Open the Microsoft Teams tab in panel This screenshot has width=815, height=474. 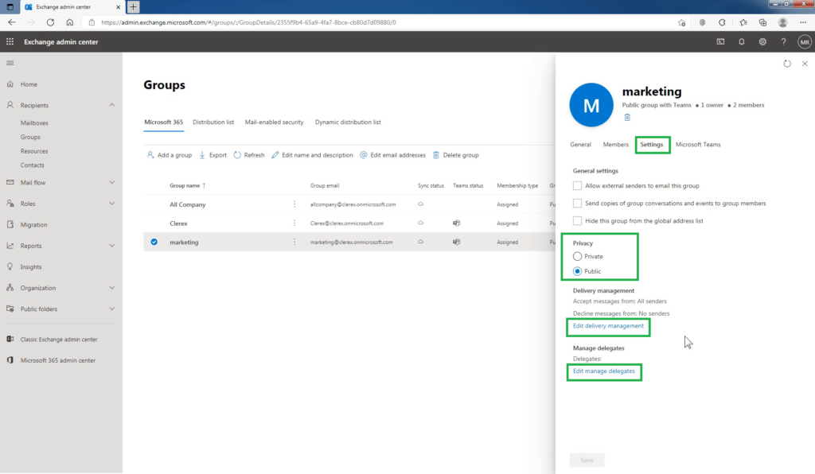pos(698,144)
